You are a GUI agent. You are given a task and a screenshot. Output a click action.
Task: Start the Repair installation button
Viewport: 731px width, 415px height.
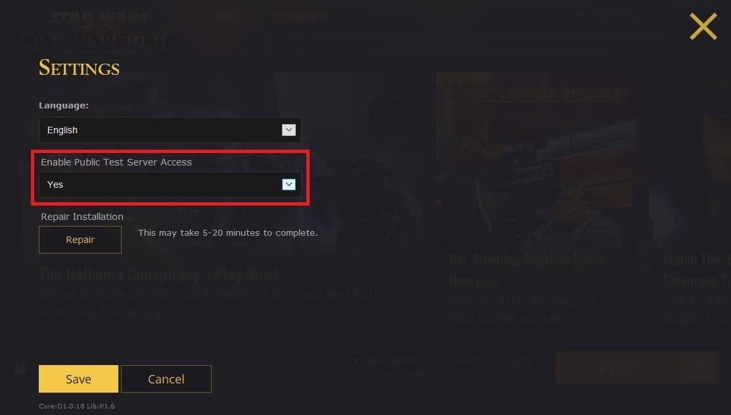point(80,240)
